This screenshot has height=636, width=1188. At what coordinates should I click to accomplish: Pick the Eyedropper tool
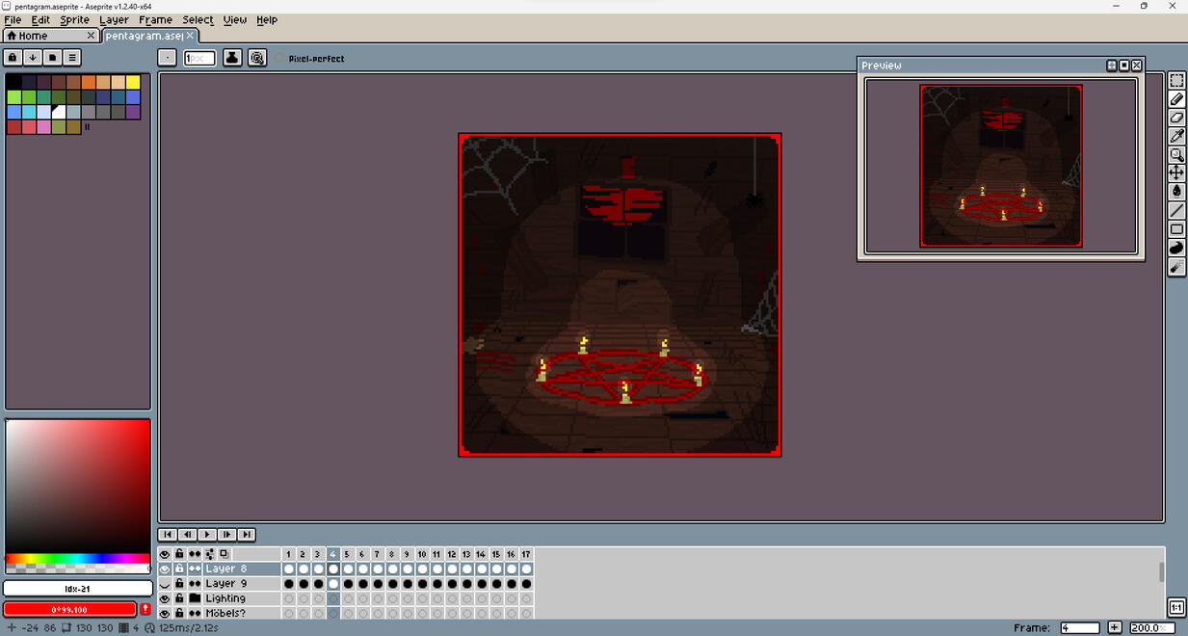pos(1176,136)
